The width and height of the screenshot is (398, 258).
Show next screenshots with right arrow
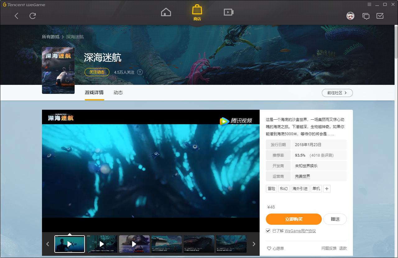pos(254,244)
